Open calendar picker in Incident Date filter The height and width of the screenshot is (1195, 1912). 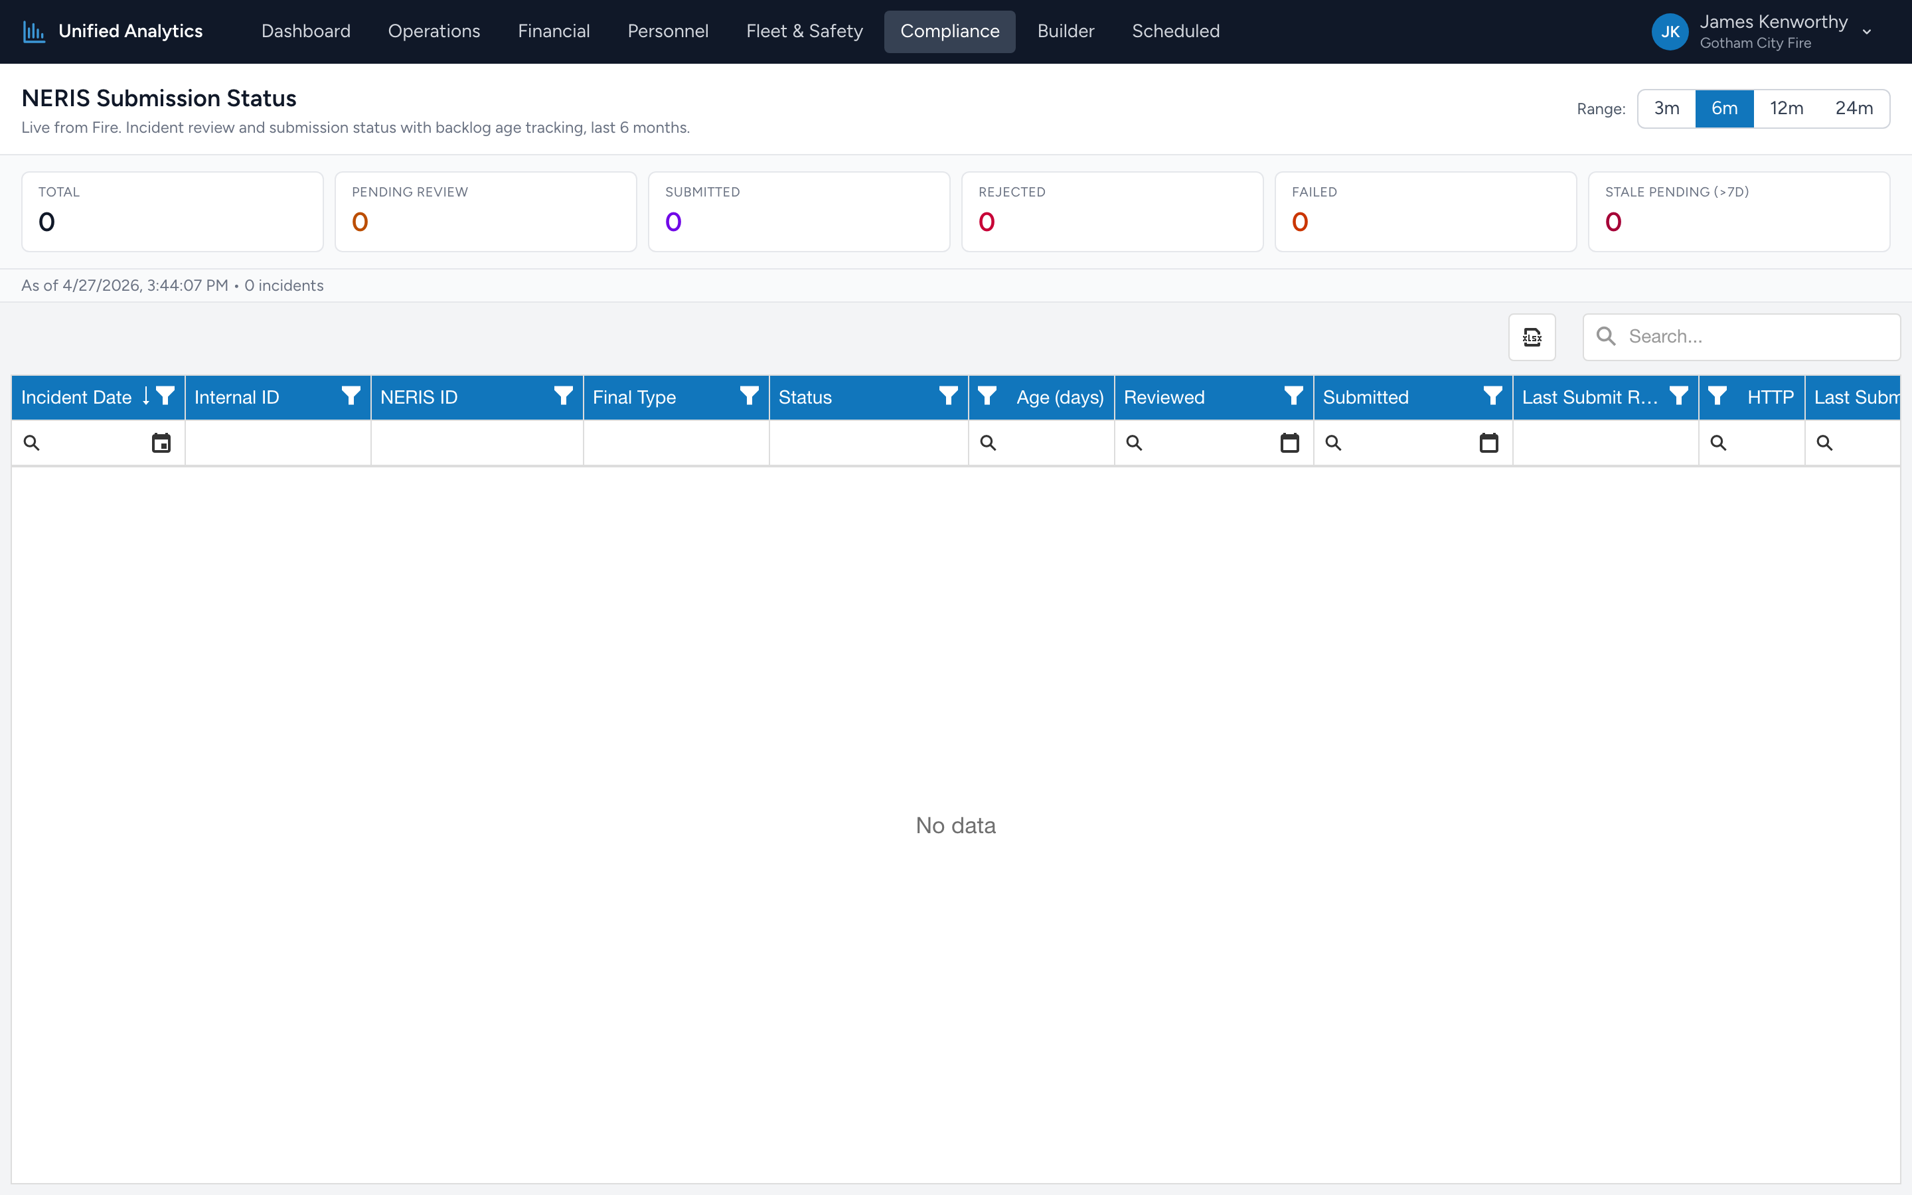(x=161, y=443)
